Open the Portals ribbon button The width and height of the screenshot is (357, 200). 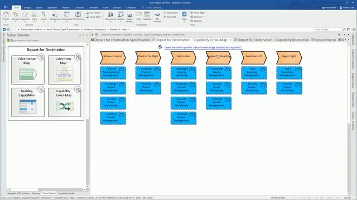pyautogui.click(x=6, y=16)
